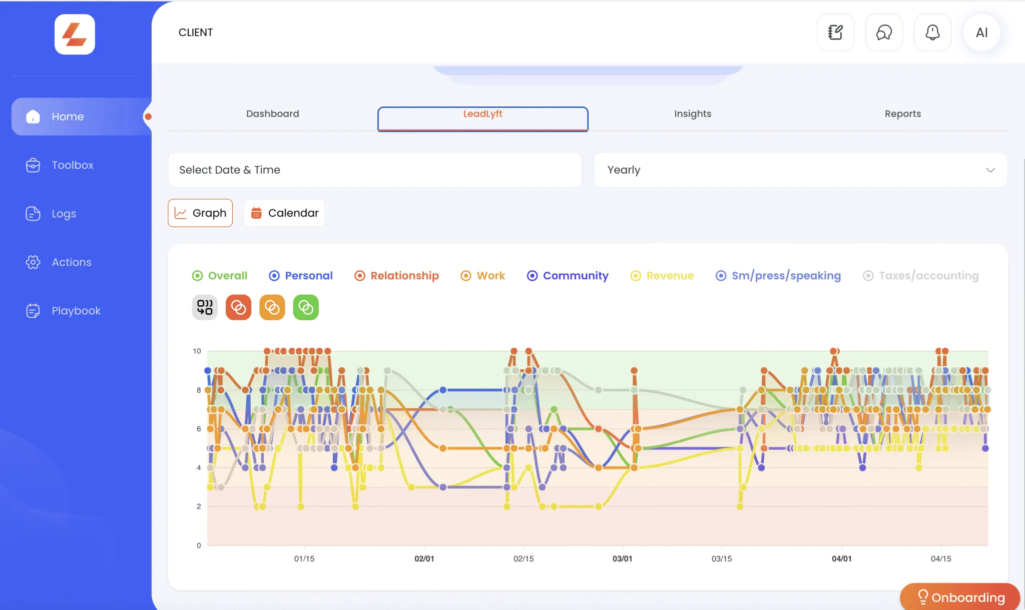Click the orange linked circles icon
This screenshot has width=1025, height=610.
pyautogui.click(x=272, y=307)
